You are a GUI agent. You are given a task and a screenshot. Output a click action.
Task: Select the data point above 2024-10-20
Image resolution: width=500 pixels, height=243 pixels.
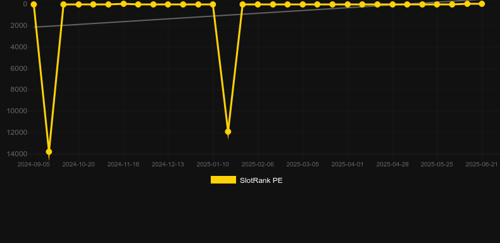(78, 4)
